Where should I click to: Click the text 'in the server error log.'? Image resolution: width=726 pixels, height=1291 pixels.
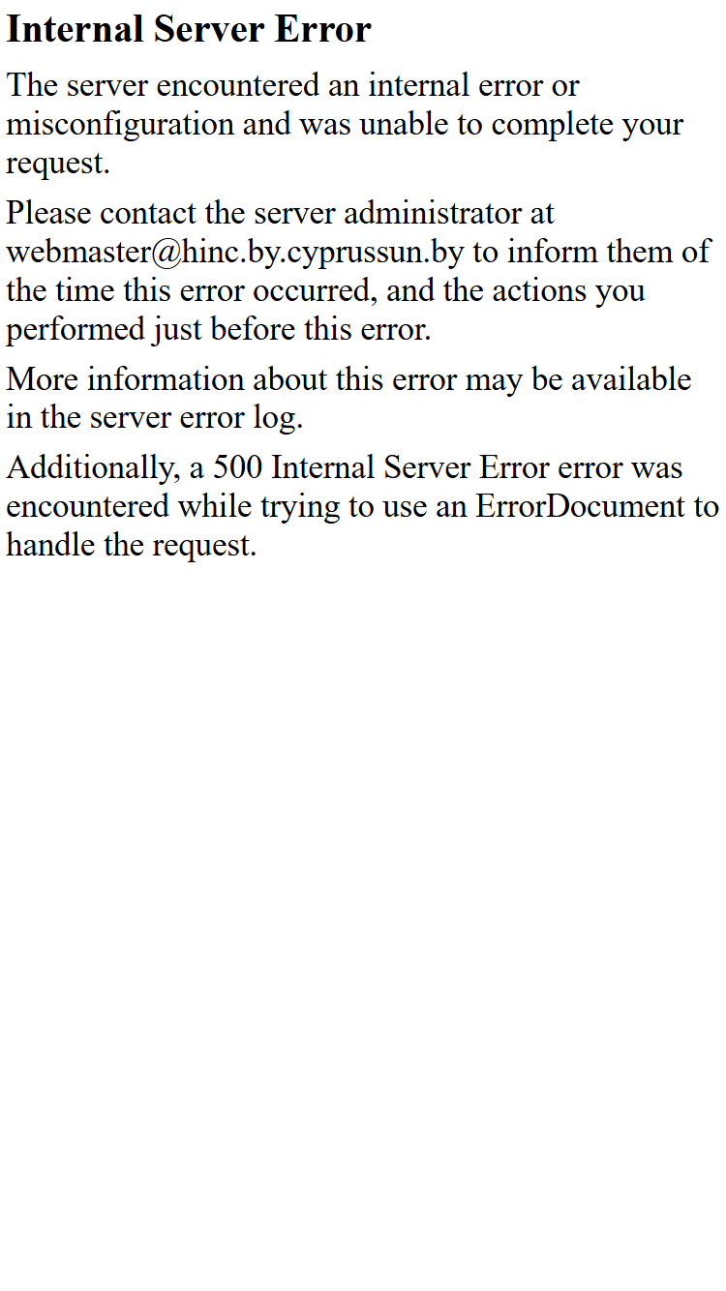pyautogui.click(x=155, y=419)
